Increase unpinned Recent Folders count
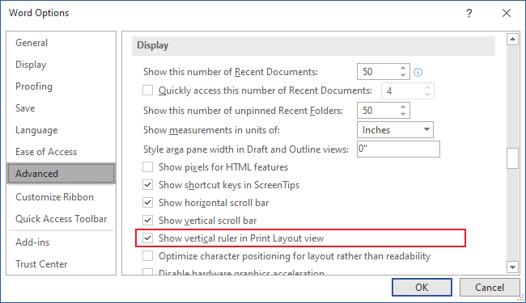The width and height of the screenshot is (526, 303). click(x=403, y=107)
